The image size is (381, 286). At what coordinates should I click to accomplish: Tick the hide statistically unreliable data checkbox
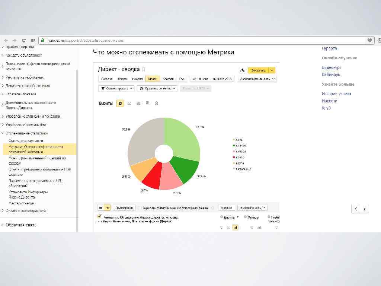coord(140,208)
